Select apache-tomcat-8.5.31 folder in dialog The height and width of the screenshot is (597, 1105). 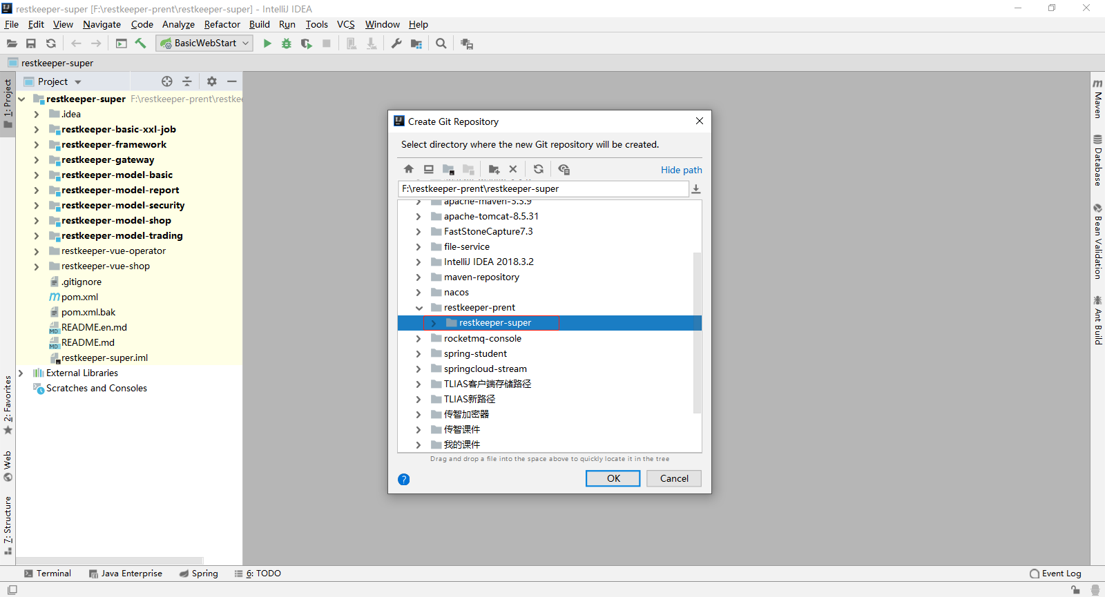[x=491, y=217]
